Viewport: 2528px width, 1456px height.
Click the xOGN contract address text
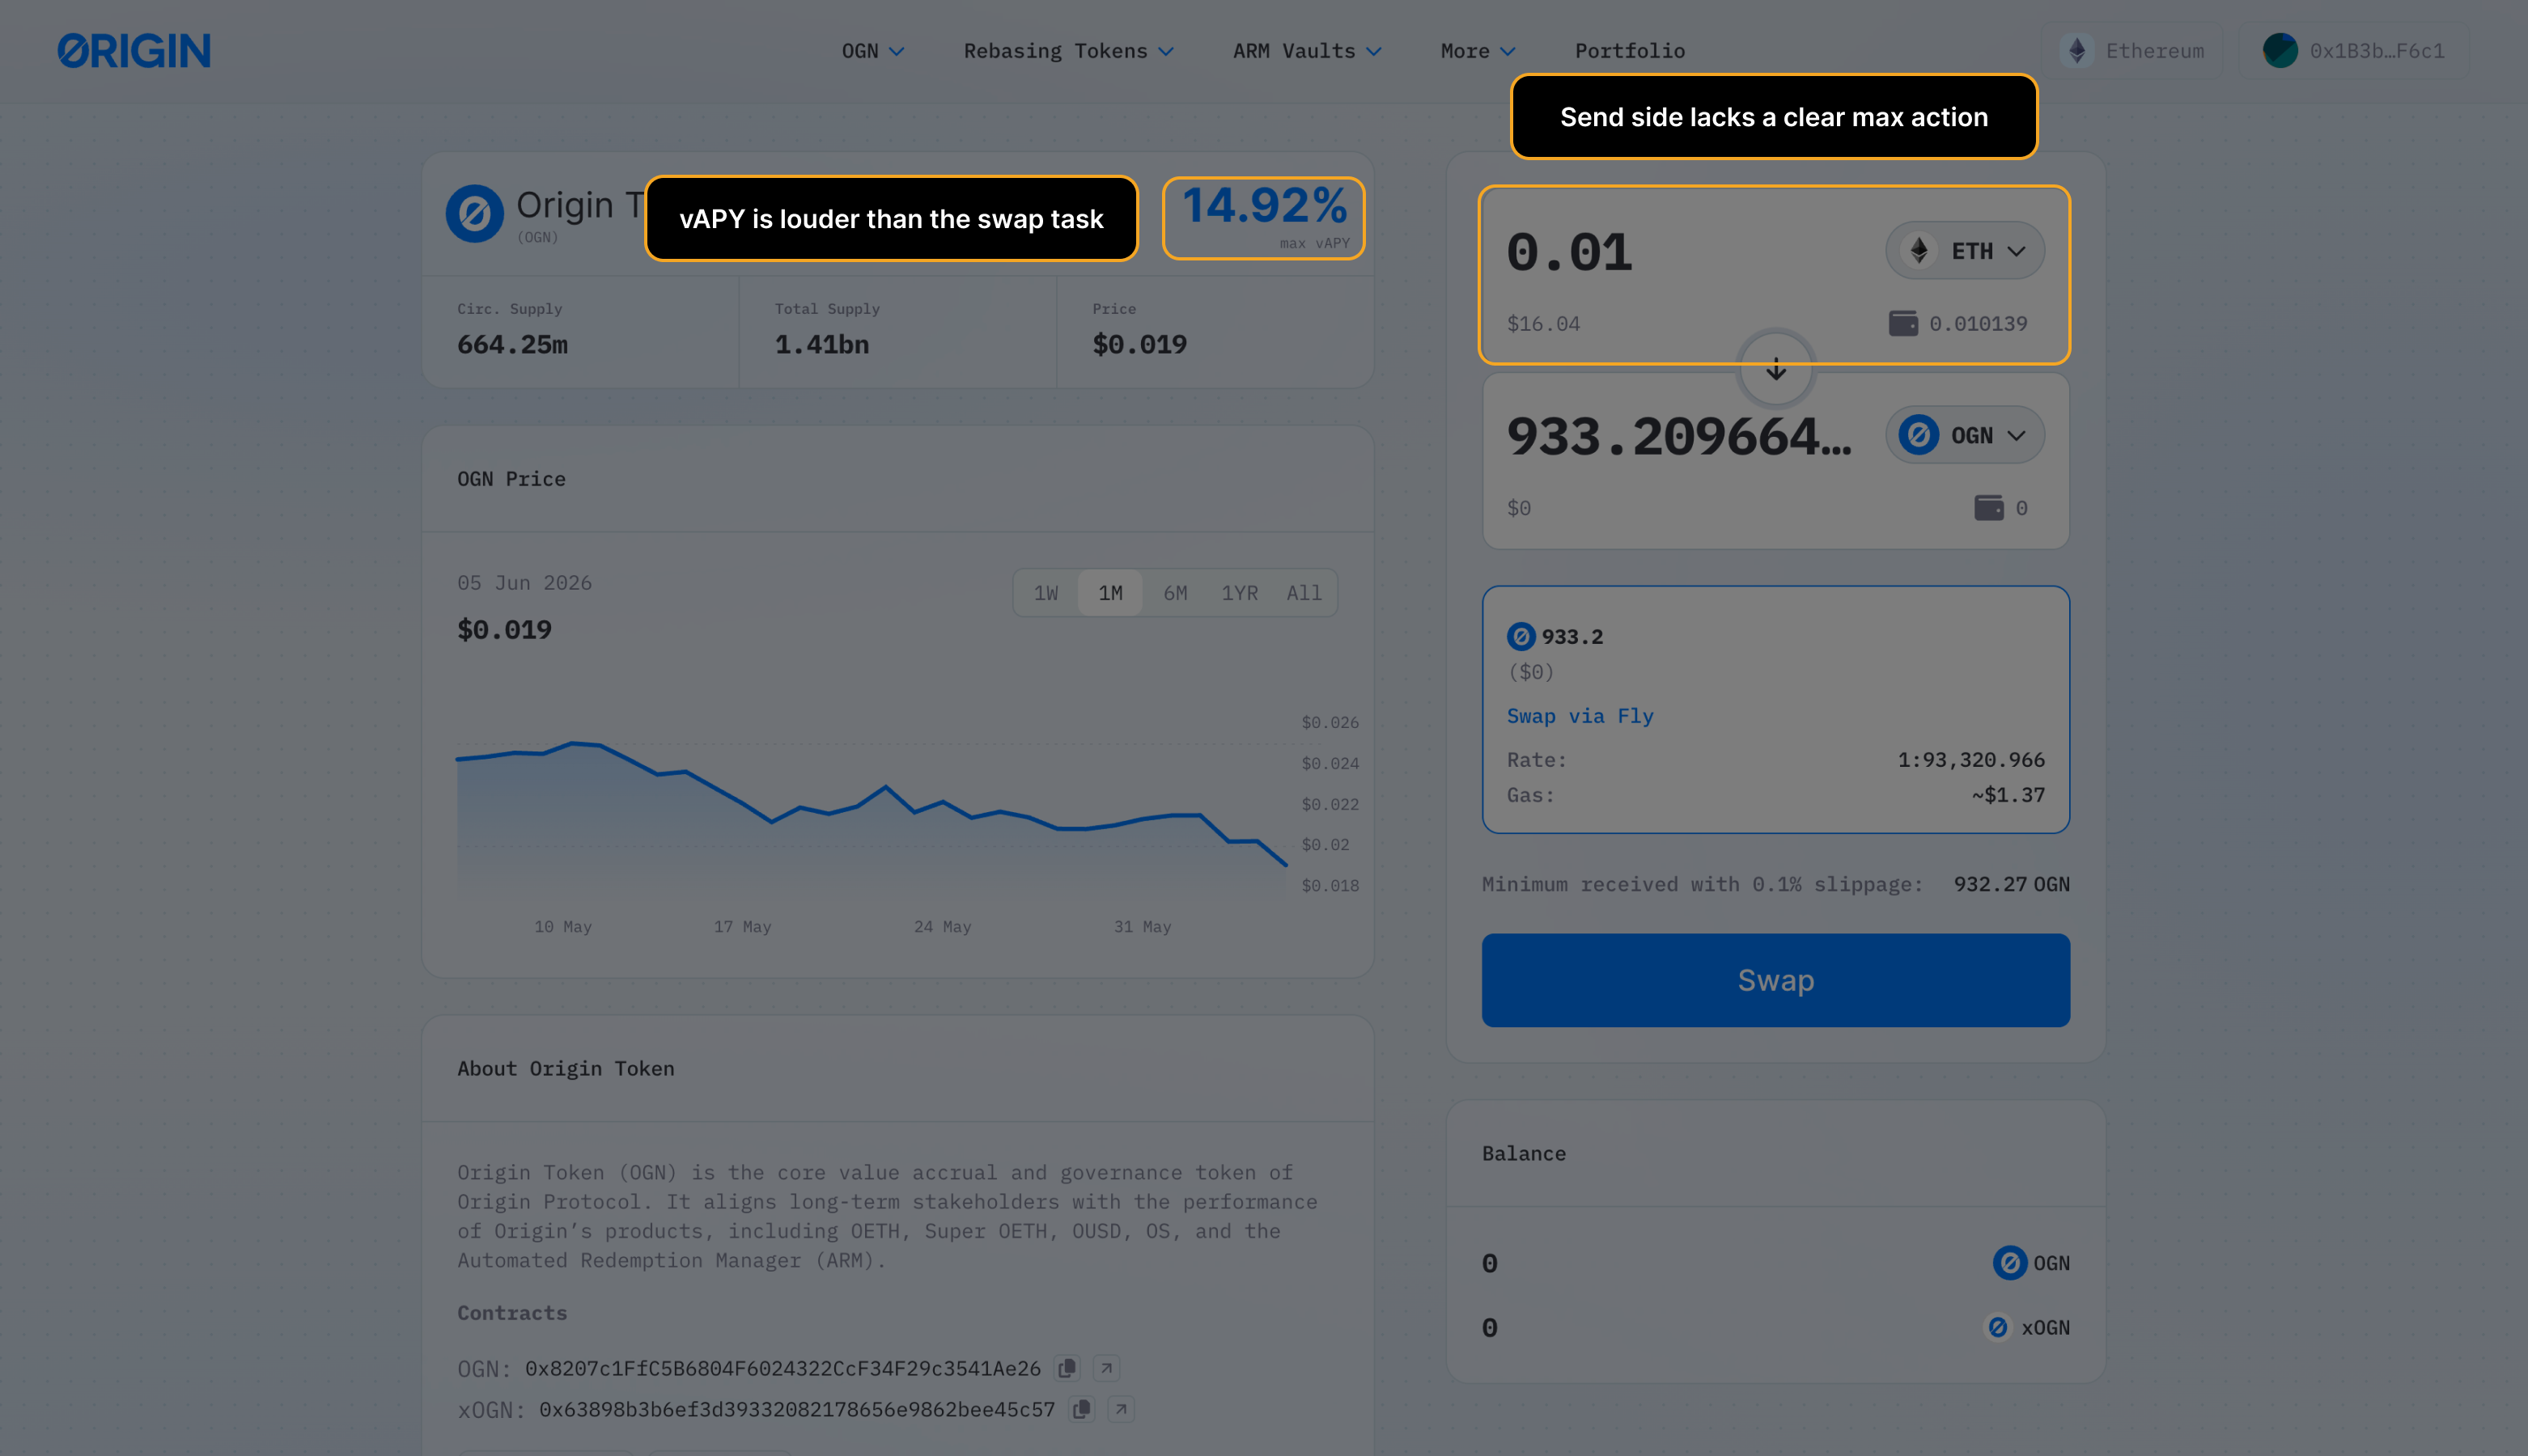(796, 1410)
